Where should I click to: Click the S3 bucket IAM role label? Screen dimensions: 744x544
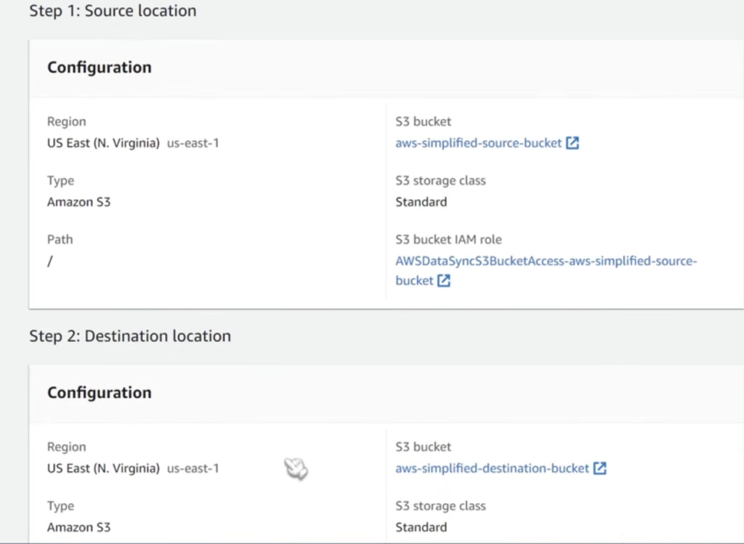point(448,240)
